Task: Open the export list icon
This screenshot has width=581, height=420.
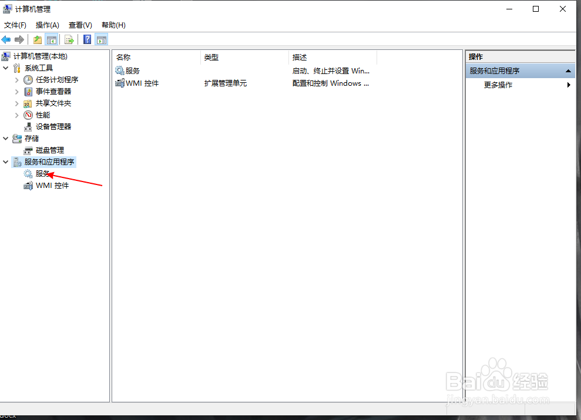Action: (69, 39)
